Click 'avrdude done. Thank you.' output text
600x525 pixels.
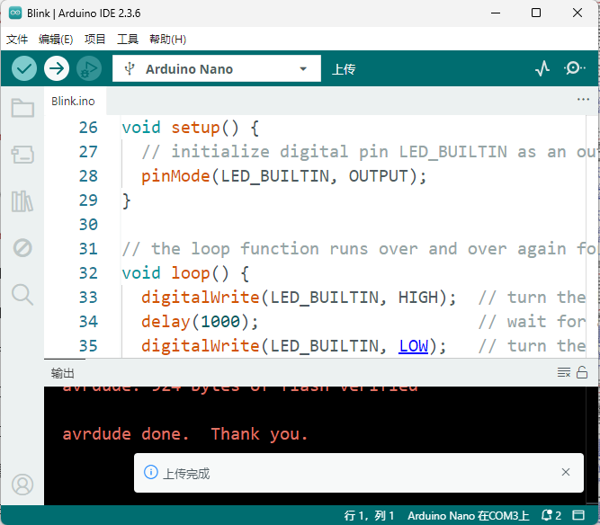pyautogui.click(x=185, y=434)
